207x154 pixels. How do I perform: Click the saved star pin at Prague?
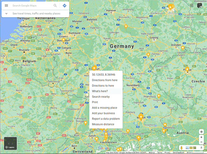(x=187, y=69)
